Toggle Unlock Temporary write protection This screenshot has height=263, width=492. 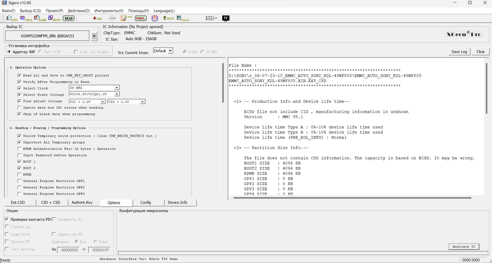tap(19, 136)
